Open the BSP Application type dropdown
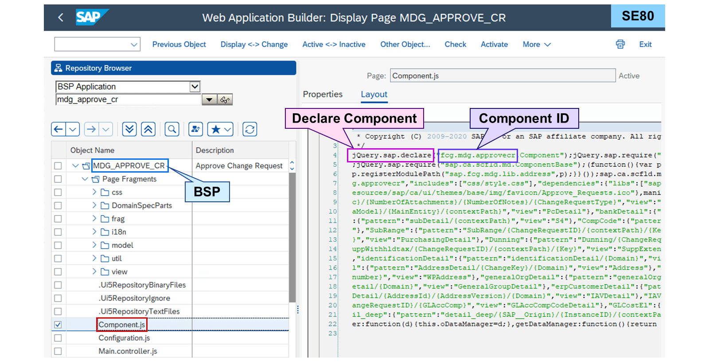The height and width of the screenshot is (362, 709). 195,86
